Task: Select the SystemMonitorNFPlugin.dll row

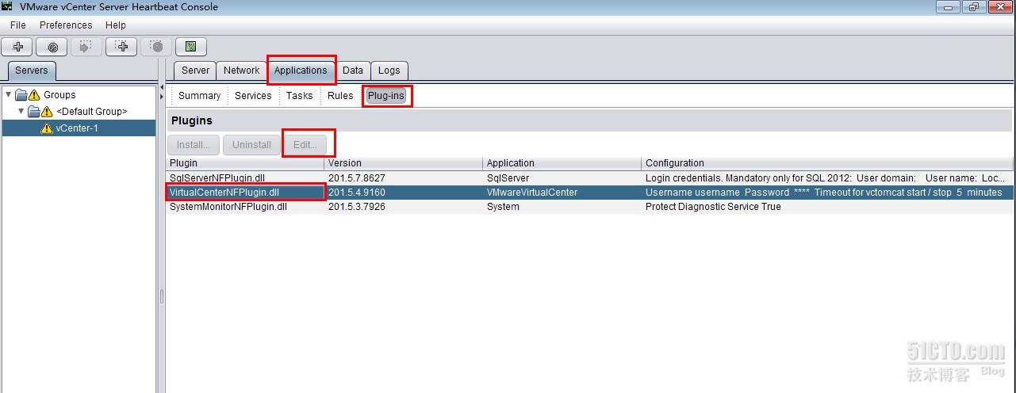Action: [590, 207]
